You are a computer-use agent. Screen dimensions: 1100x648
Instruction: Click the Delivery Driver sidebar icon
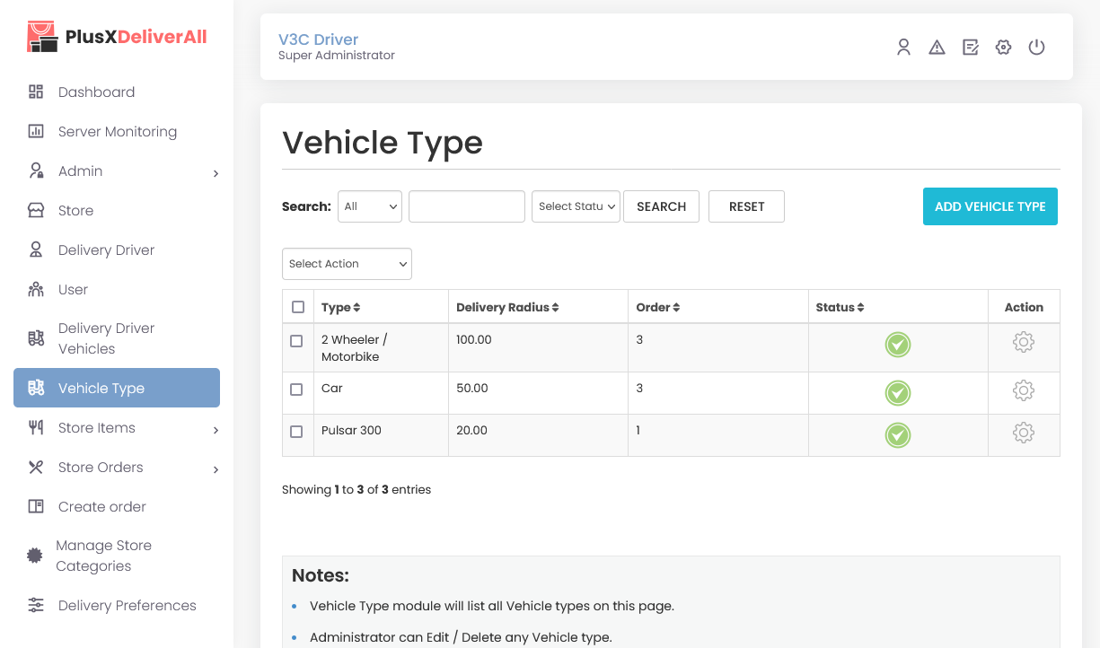[x=36, y=250]
